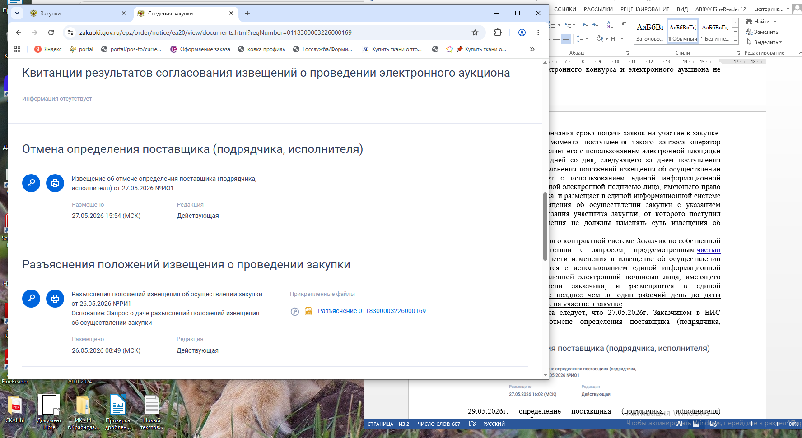This screenshot has width=802, height=438.
Task: Follow the частью hyperlink in Word document
Action: pos(709,250)
